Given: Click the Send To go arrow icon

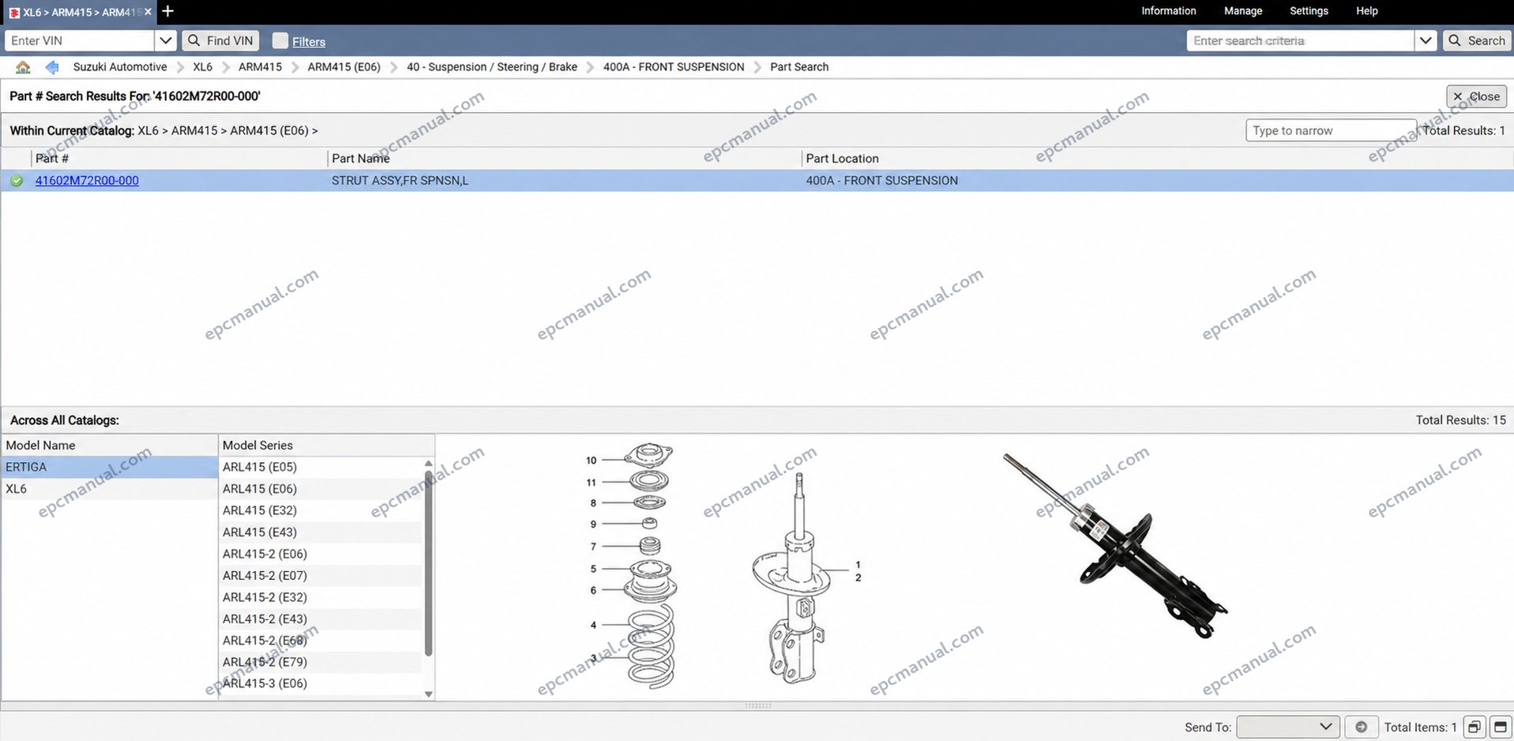Looking at the screenshot, I should [1361, 727].
